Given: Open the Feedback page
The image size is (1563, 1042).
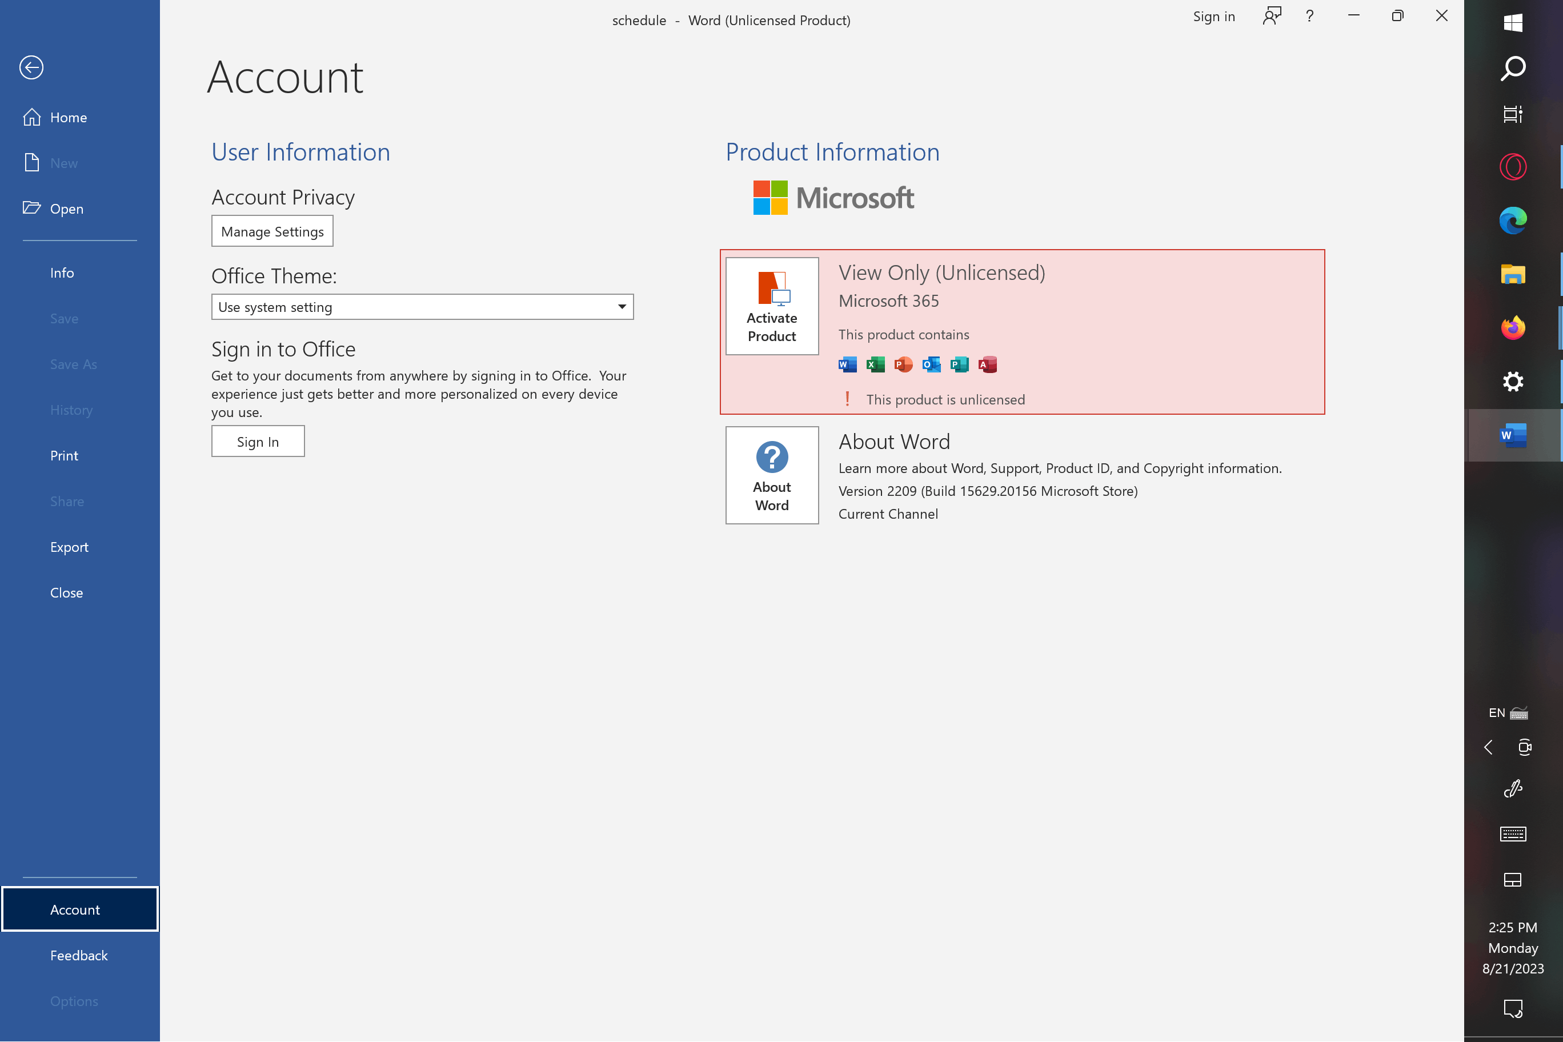Looking at the screenshot, I should coord(80,955).
